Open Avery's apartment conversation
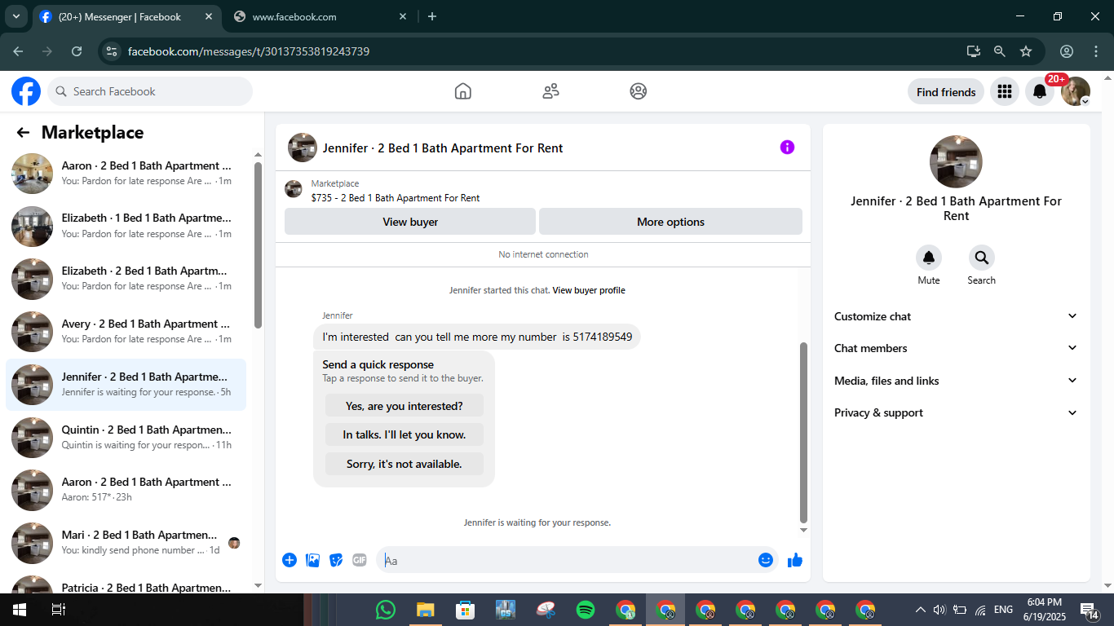The image size is (1114, 626). pos(126,332)
